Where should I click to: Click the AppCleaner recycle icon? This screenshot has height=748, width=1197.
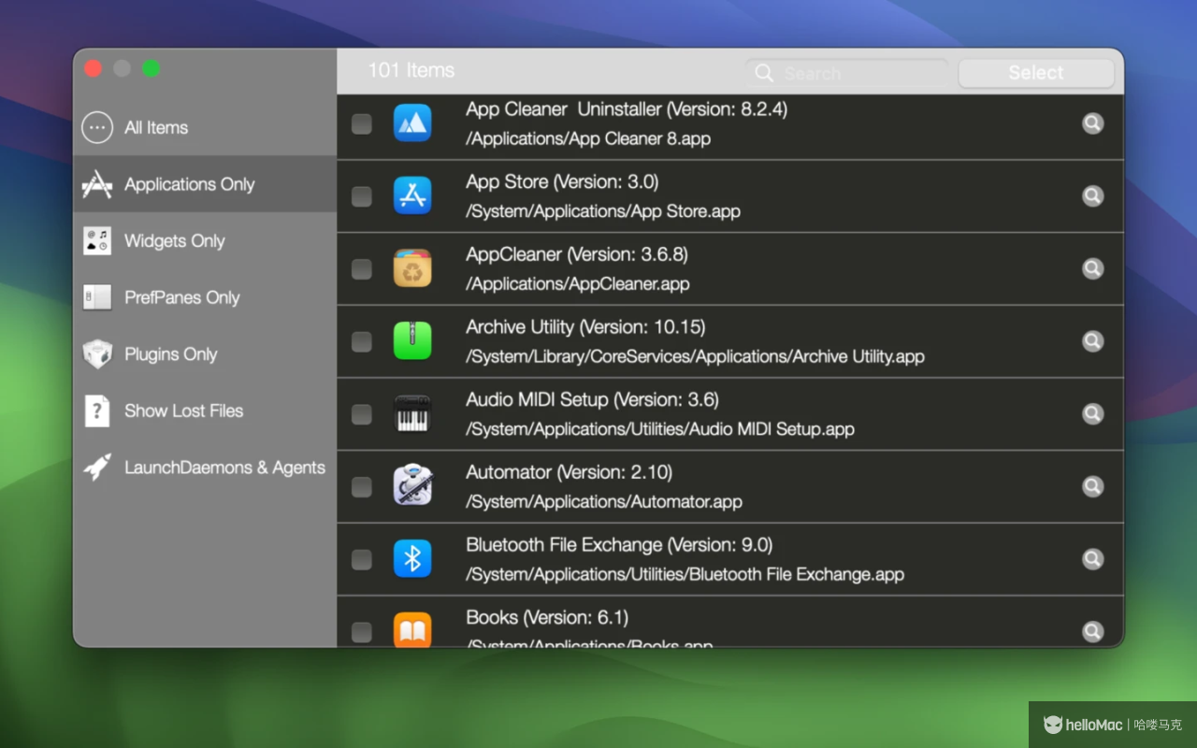click(412, 268)
